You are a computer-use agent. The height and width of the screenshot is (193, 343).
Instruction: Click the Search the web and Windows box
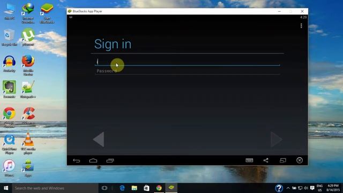[x=55, y=188]
